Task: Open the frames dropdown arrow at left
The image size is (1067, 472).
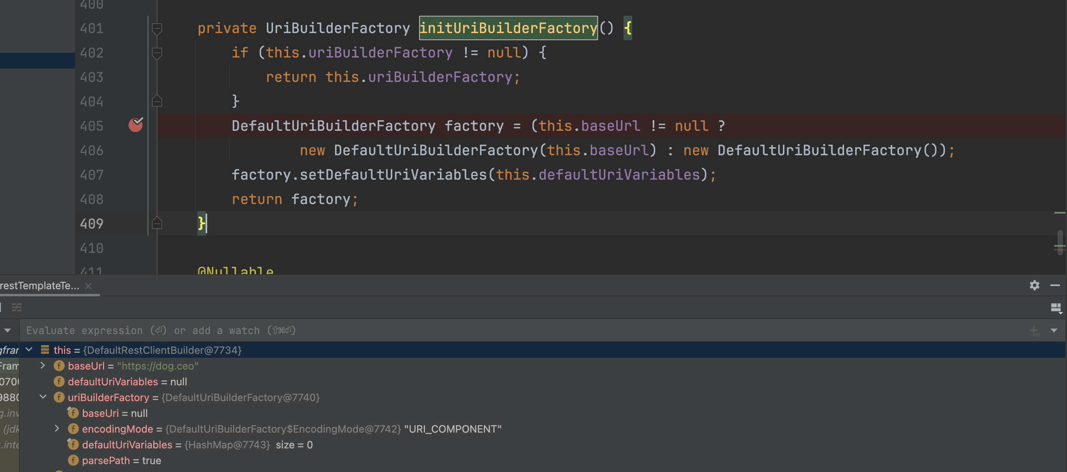Action: click(7, 330)
